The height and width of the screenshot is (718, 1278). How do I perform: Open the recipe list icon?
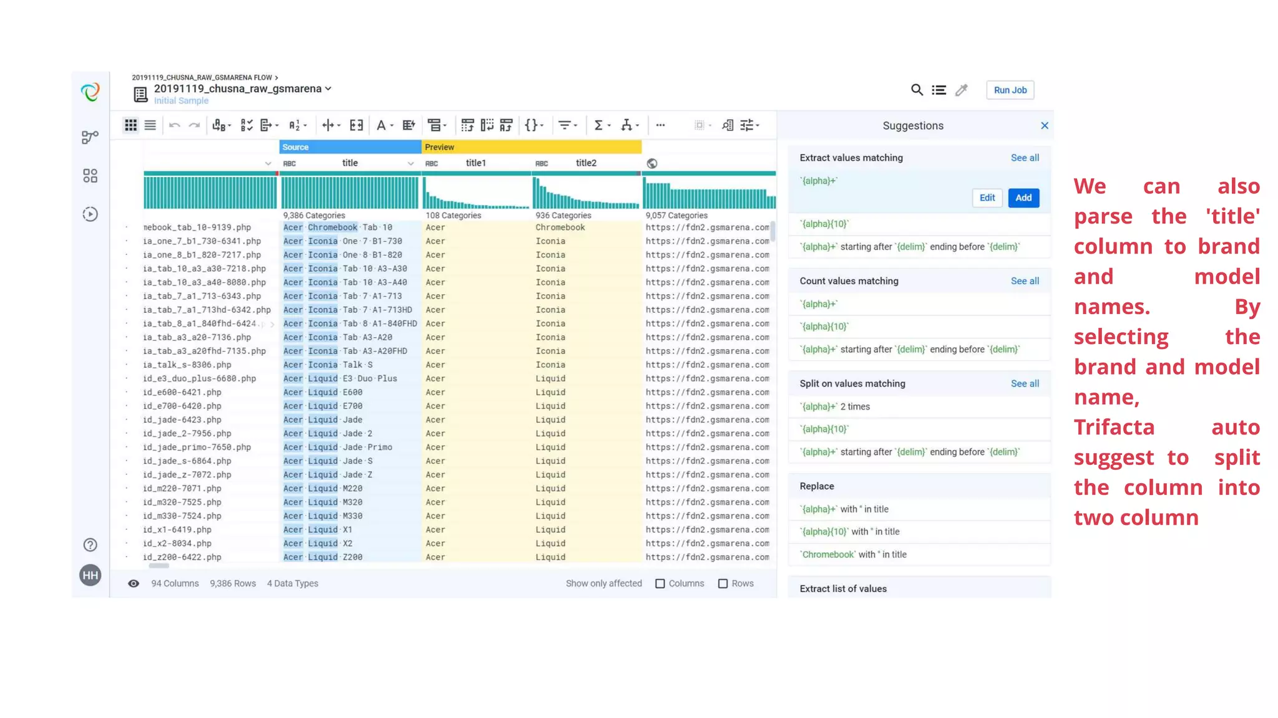[939, 90]
